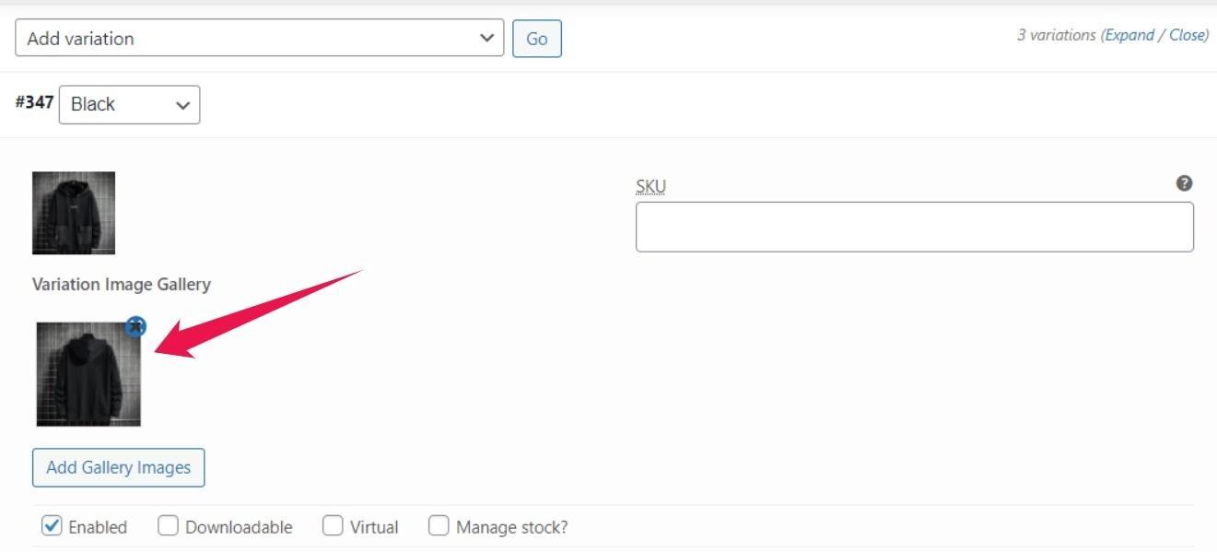Open the front-view hoodie variation image
Image resolution: width=1217 pixels, height=552 pixels.
[74, 213]
